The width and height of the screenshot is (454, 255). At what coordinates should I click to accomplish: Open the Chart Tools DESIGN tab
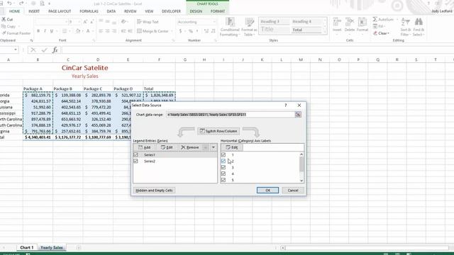click(x=196, y=11)
